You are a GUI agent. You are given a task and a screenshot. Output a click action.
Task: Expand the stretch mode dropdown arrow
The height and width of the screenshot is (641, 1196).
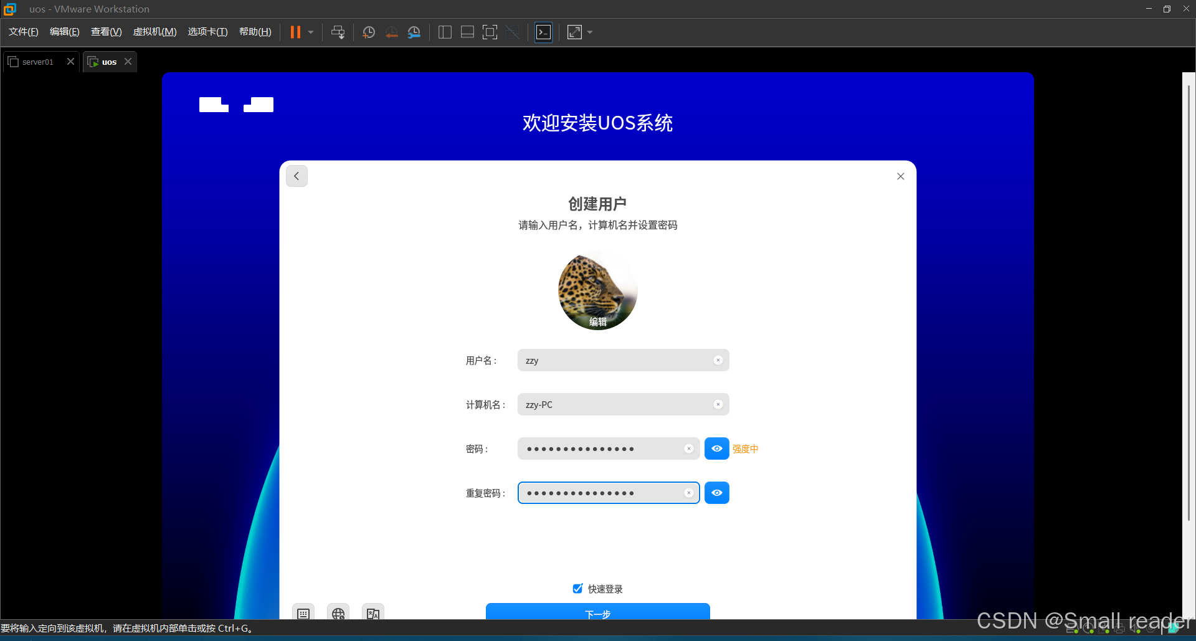click(590, 32)
